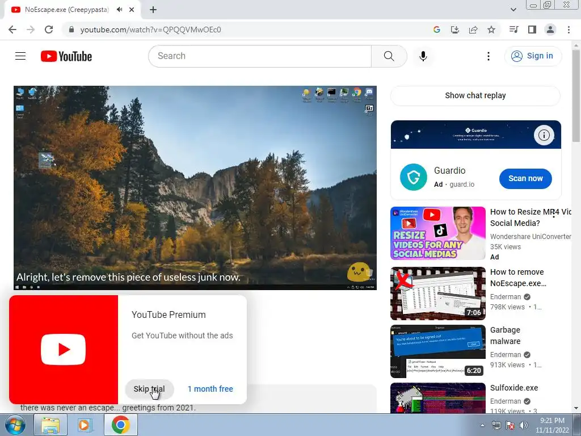View site info lock icon
Screen dimensions: 581x436
[71, 30]
